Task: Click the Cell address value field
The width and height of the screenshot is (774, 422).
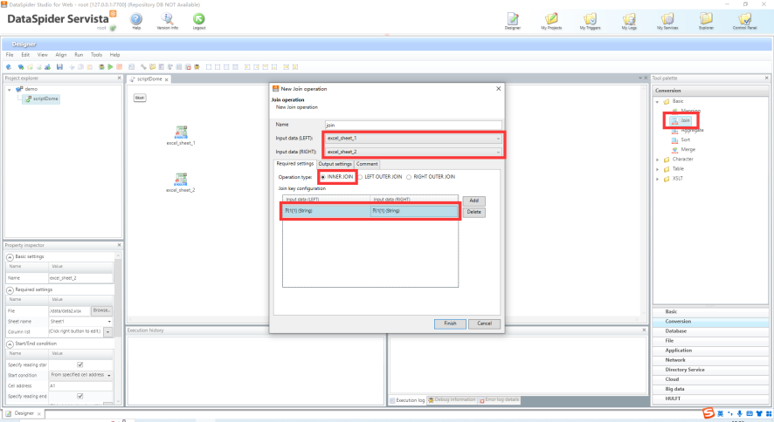Action: pos(80,385)
